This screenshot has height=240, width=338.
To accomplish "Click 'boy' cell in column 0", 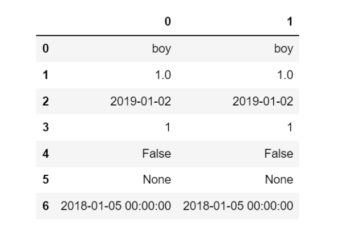I will pos(161,49).
